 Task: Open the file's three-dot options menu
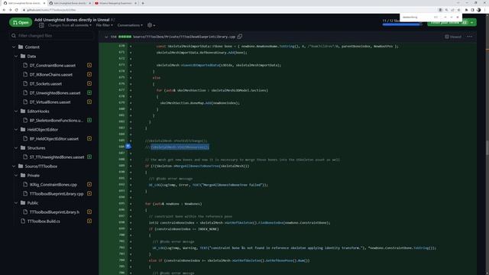(x=469, y=37)
